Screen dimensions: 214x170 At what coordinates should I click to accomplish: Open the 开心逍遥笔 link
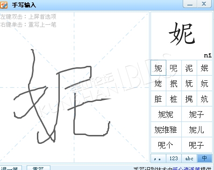(186, 169)
